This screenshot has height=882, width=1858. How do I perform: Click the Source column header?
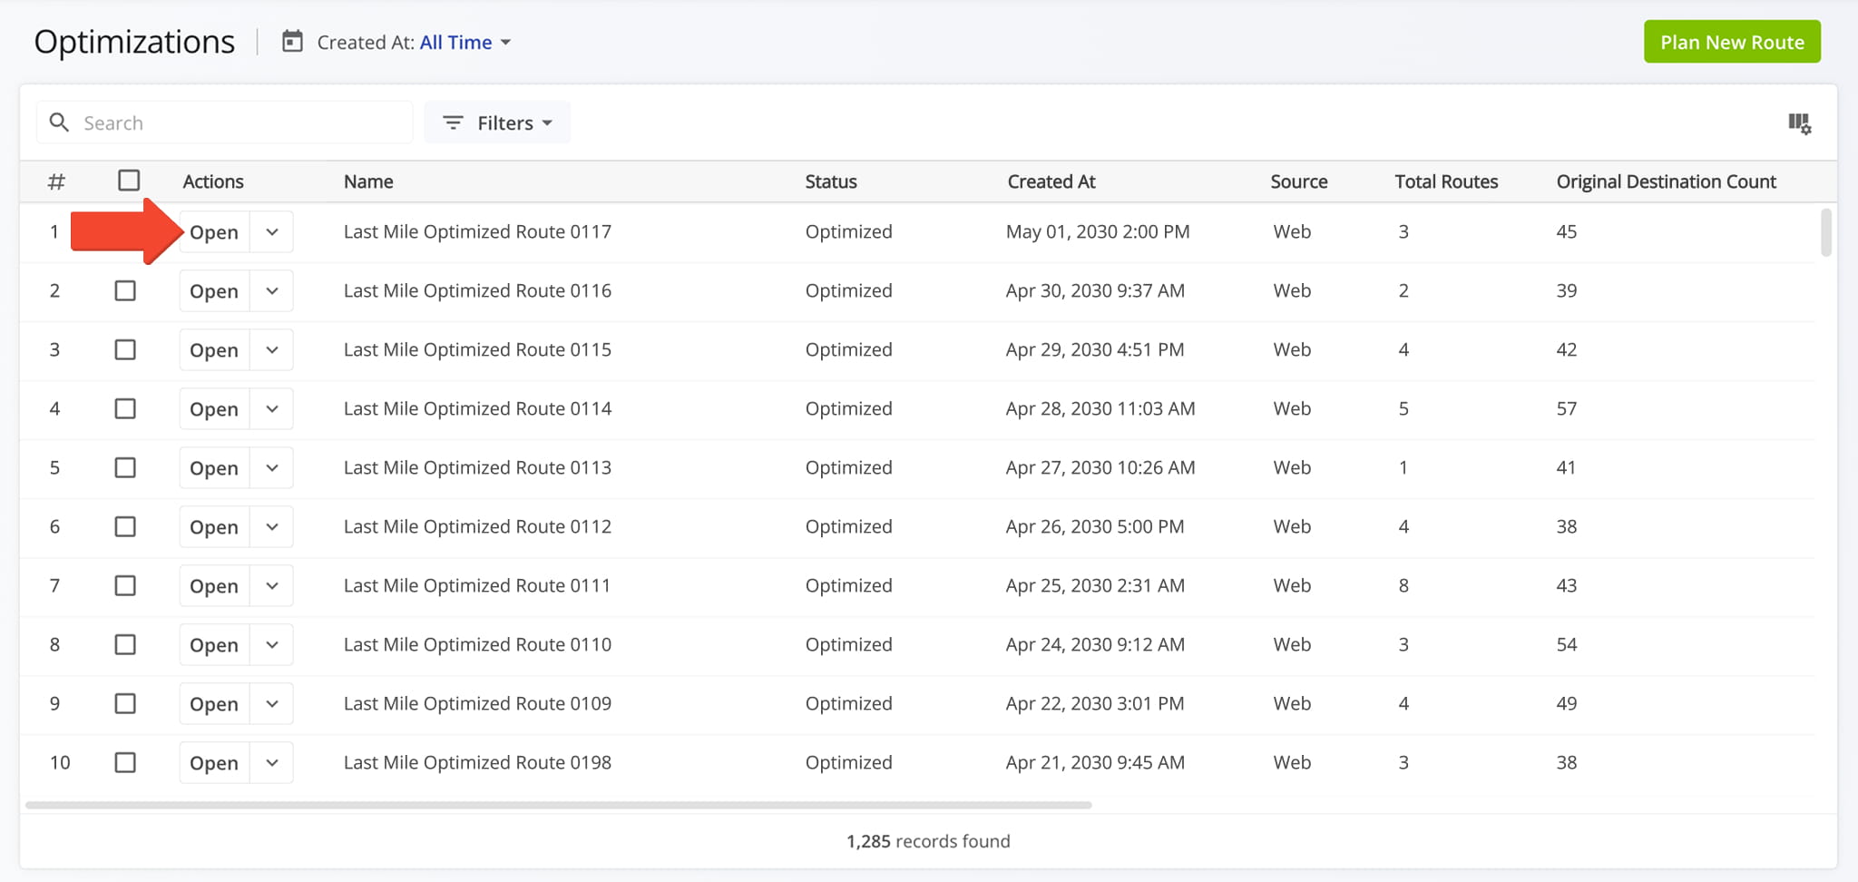1299,181
